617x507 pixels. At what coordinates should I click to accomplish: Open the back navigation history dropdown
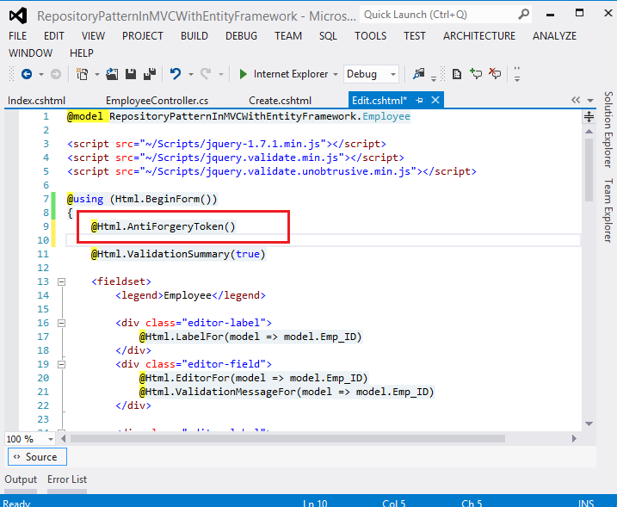pos(41,74)
